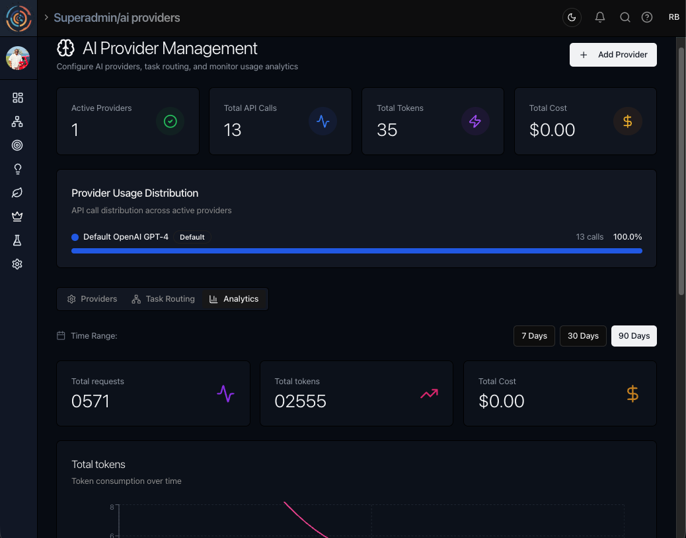Screen dimensions: 686x538
Task: Open the help question mark icon
Action: (647, 18)
